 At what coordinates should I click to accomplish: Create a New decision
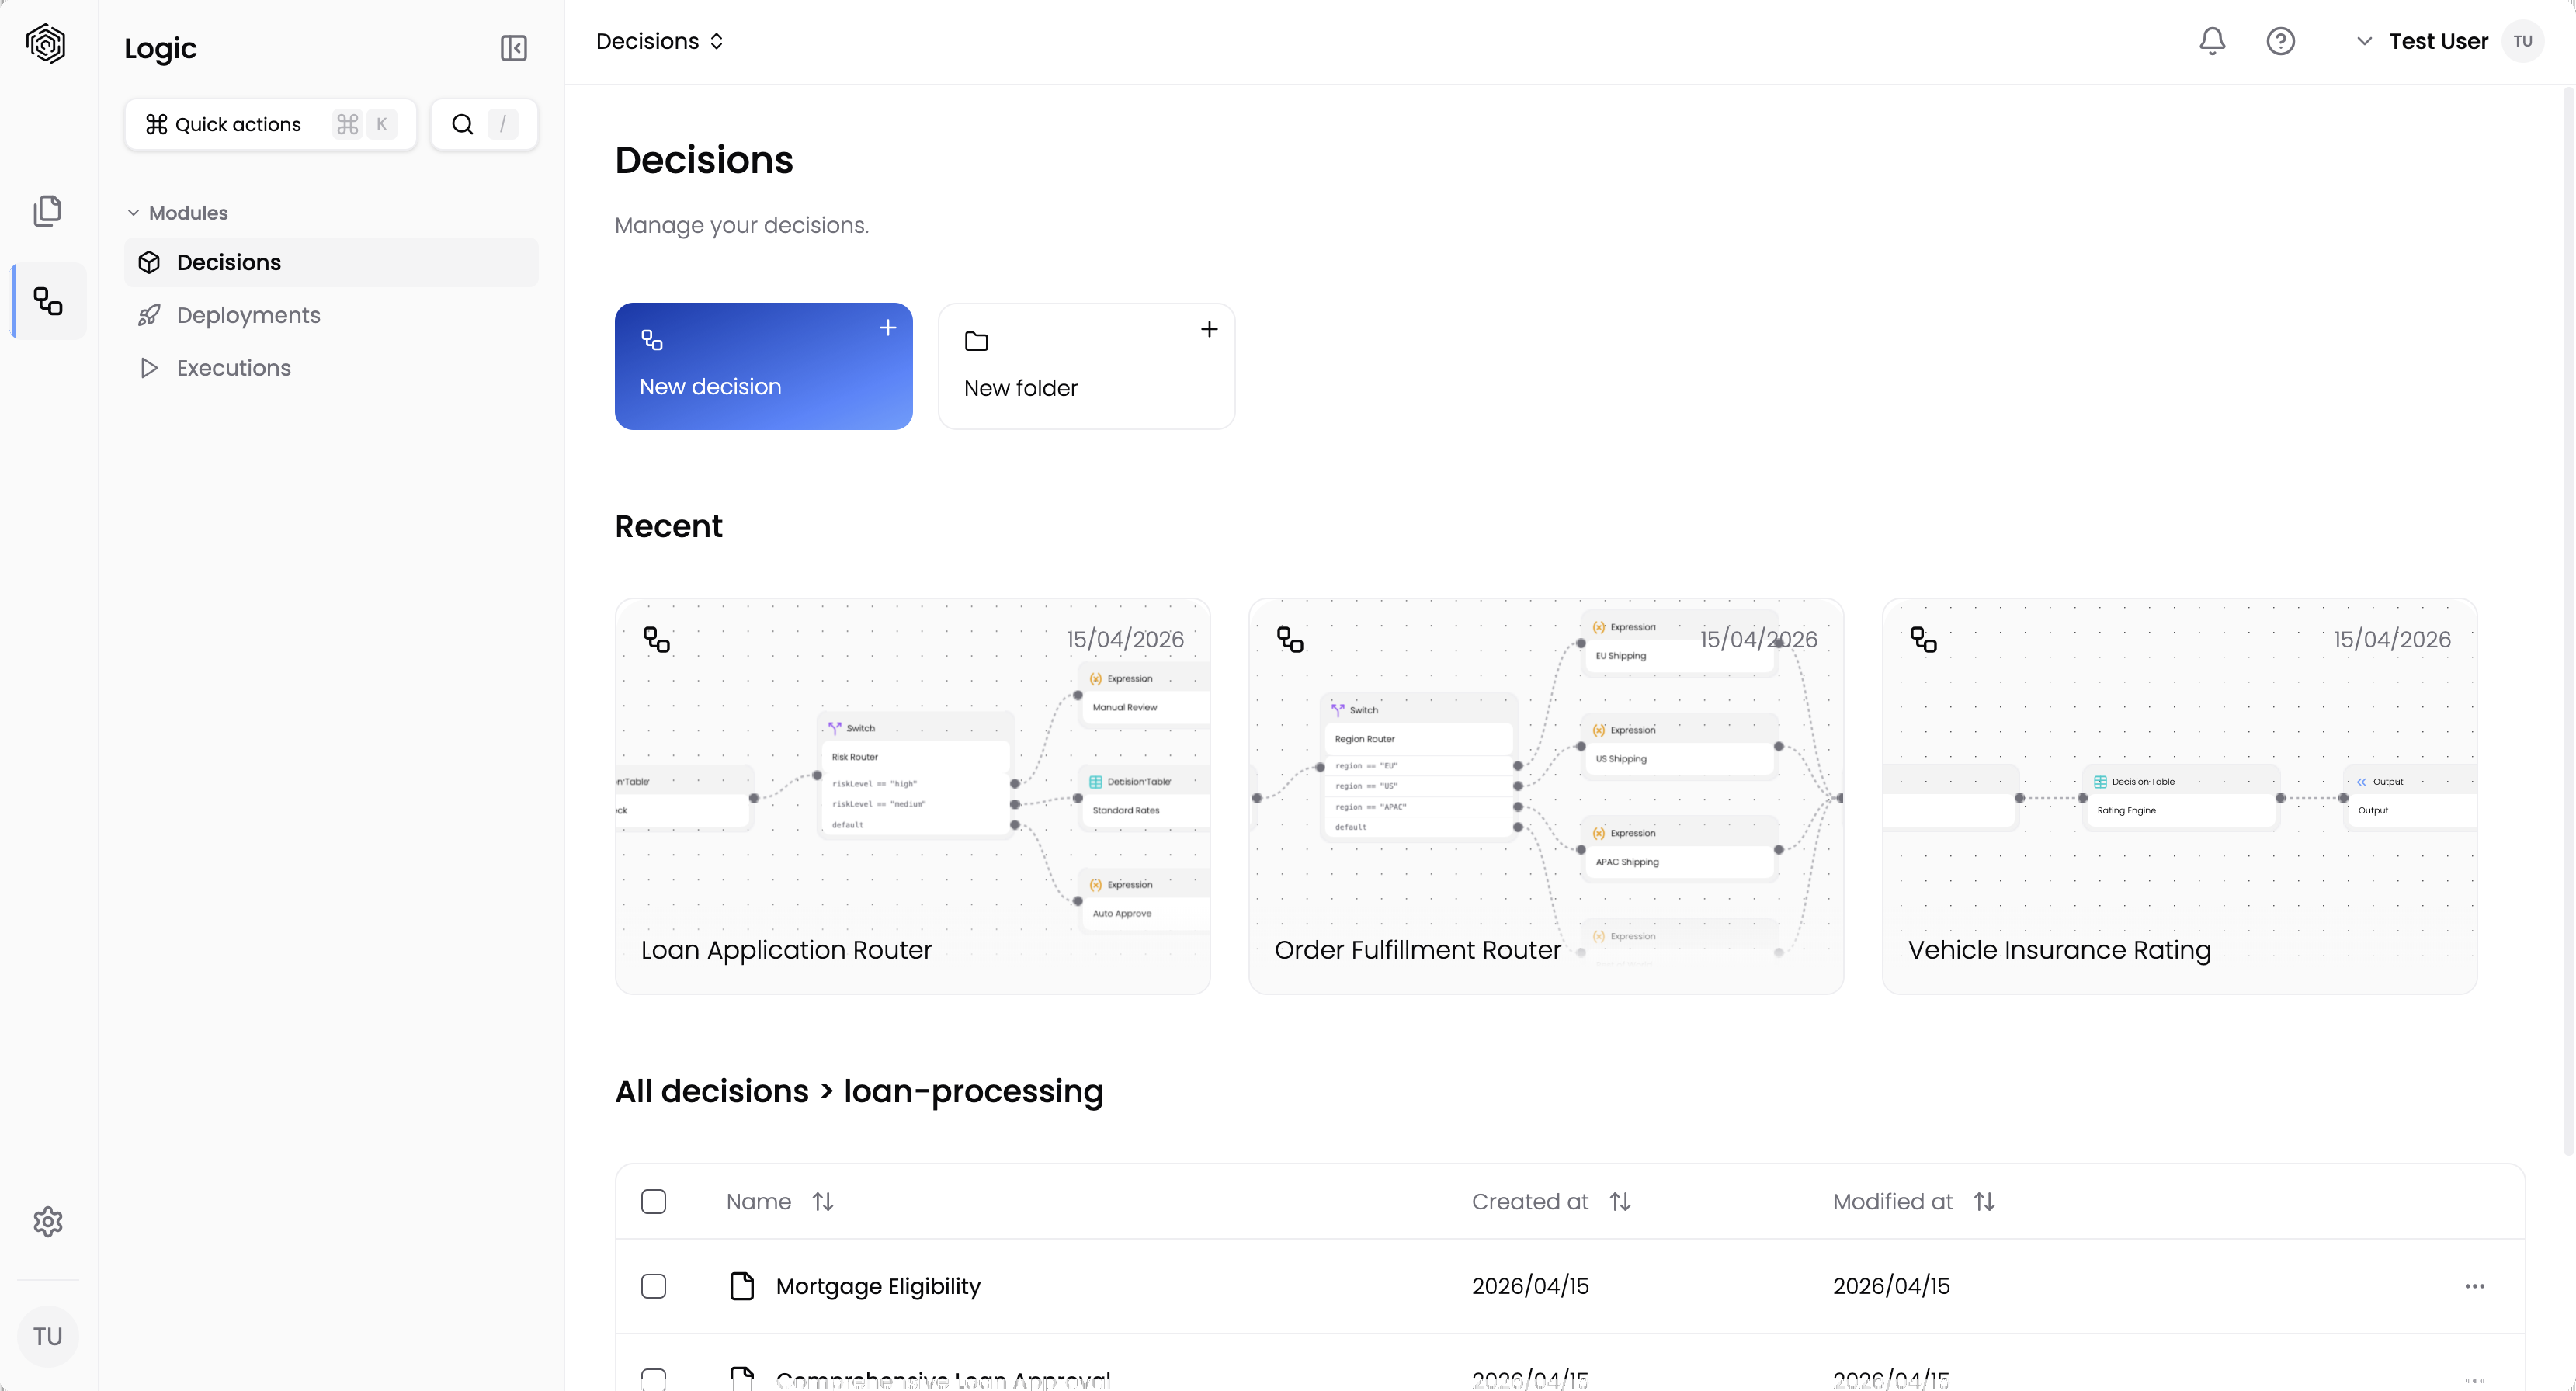pyautogui.click(x=763, y=366)
